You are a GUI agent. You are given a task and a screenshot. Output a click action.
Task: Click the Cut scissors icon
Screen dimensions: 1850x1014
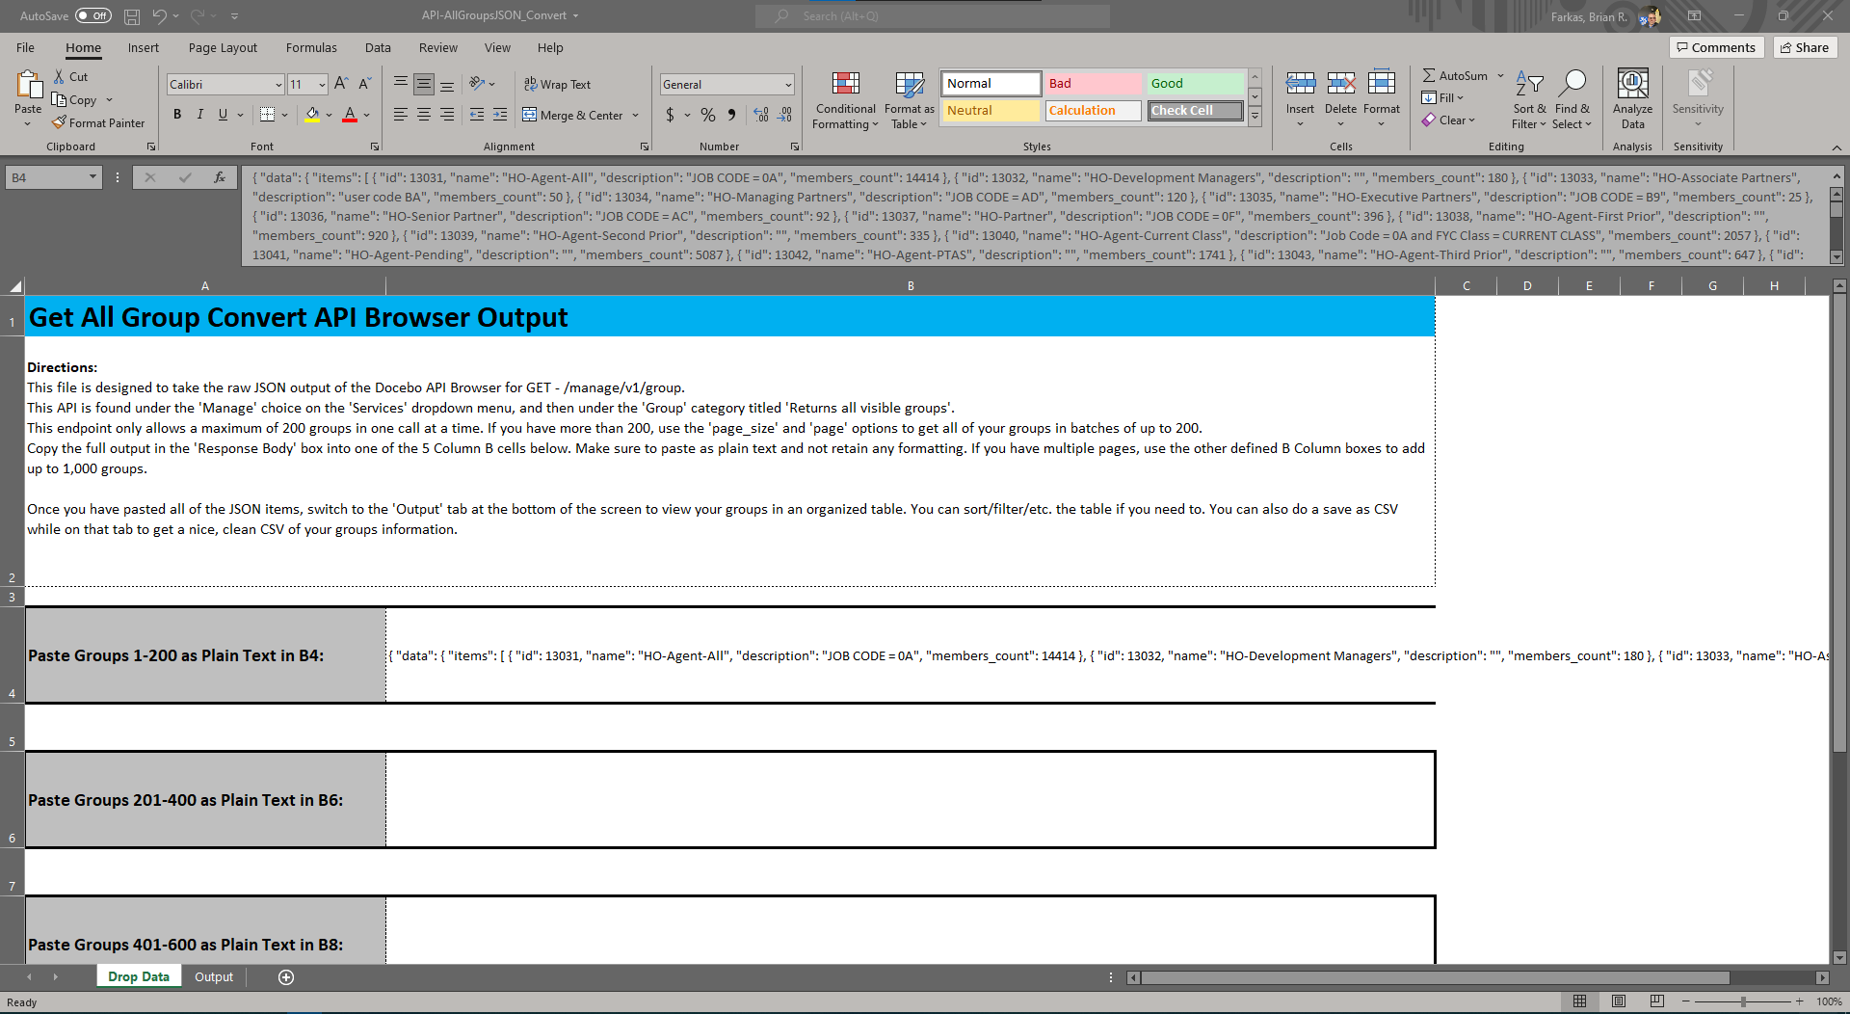59,76
